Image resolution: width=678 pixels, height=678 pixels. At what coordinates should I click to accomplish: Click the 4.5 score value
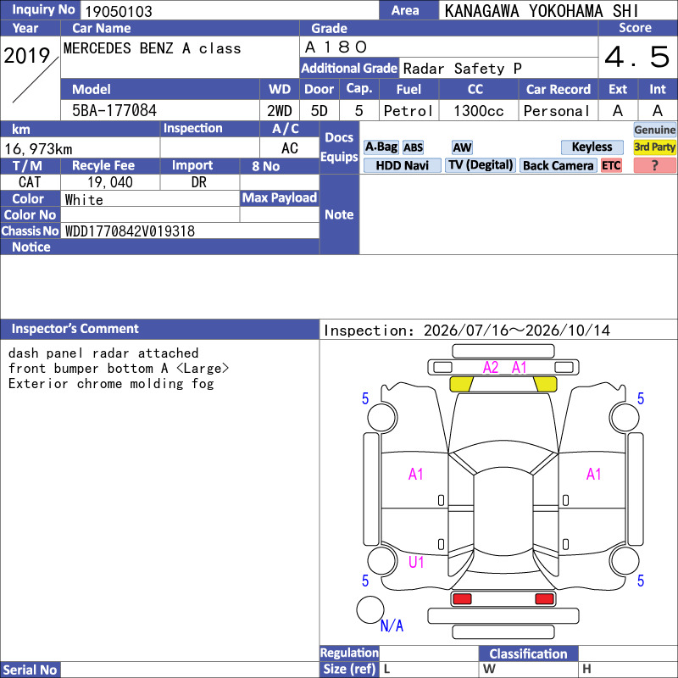coord(638,57)
